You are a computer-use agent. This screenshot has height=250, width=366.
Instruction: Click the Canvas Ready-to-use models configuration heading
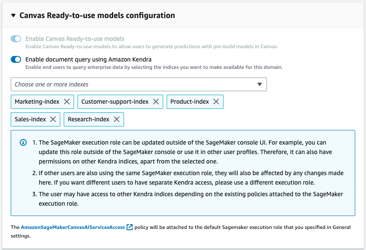point(97,15)
